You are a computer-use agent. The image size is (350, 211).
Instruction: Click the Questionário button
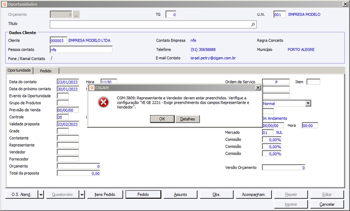click(63, 195)
